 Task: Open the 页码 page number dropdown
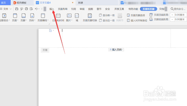32,18
